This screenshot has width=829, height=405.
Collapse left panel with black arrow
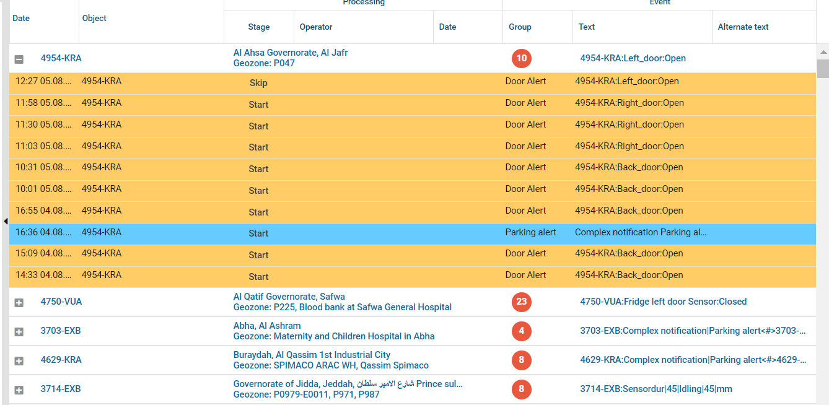pos(6,221)
